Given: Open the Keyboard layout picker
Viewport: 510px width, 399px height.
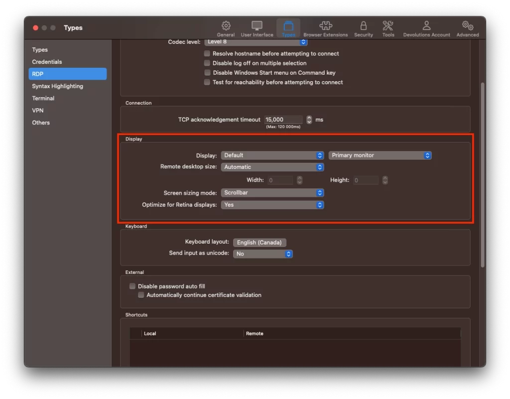Looking at the screenshot, I should coord(259,242).
